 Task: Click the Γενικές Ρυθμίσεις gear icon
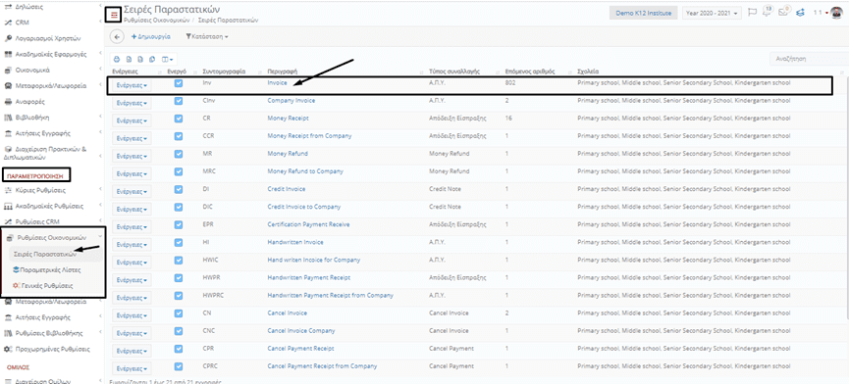(x=17, y=285)
